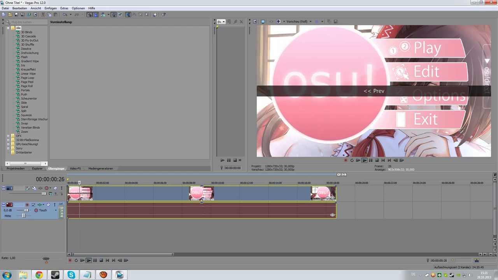Select the Page Peel transition
The width and height of the screenshot is (498, 280).
coord(27,82)
